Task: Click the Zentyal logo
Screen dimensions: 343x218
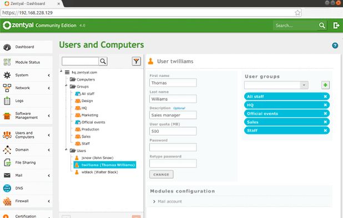Action: [18, 25]
